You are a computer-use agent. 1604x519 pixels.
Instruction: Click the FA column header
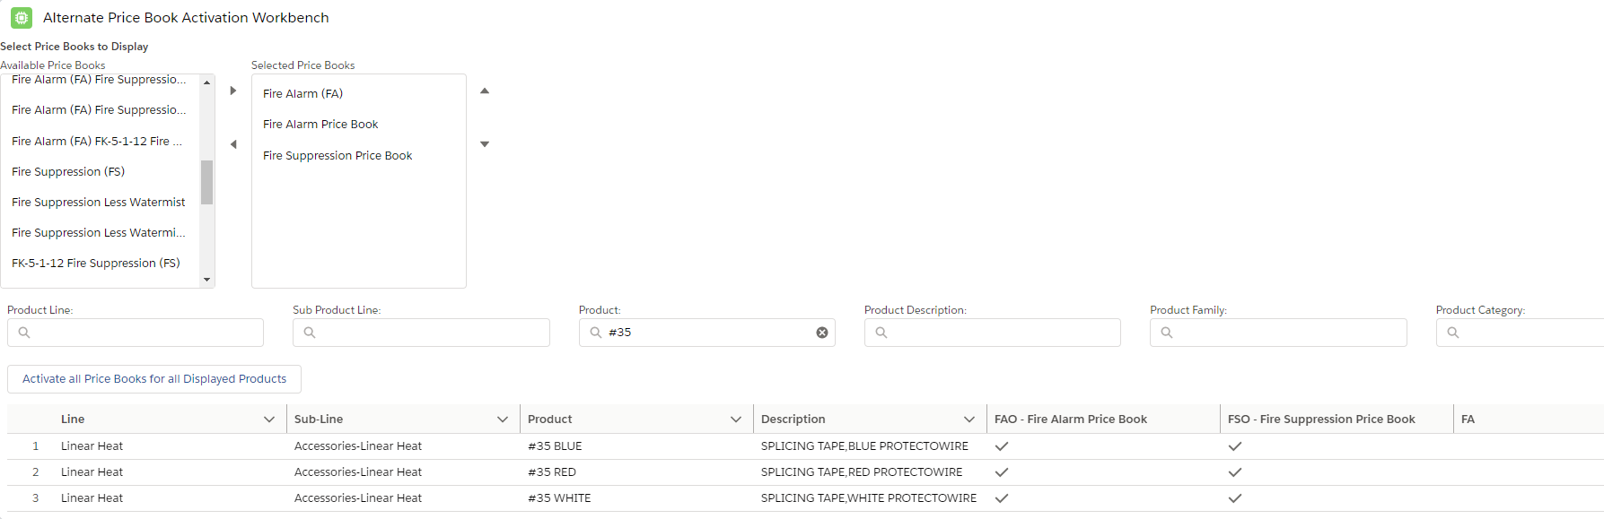[1468, 420]
